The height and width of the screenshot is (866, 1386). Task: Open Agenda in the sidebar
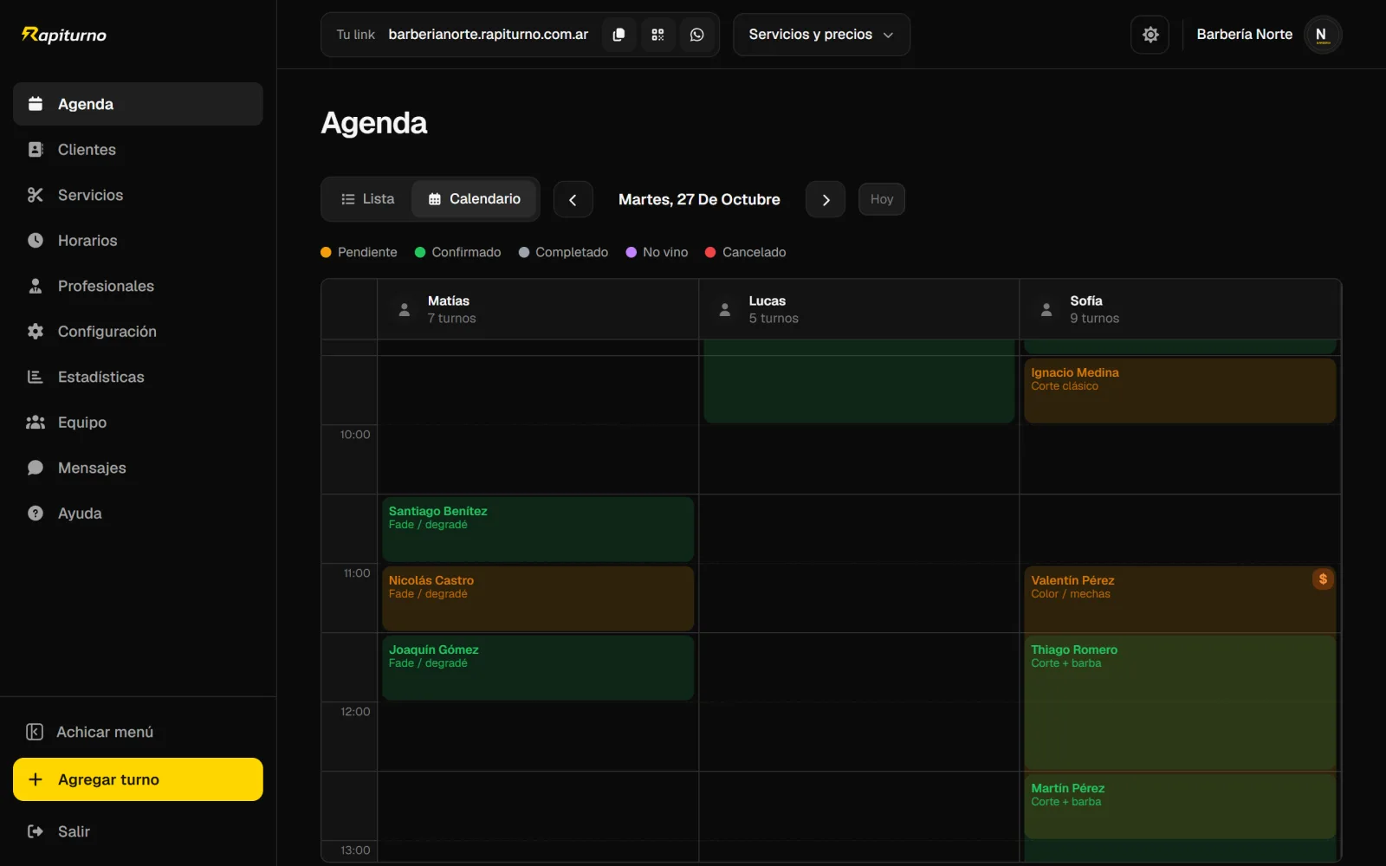(138, 104)
